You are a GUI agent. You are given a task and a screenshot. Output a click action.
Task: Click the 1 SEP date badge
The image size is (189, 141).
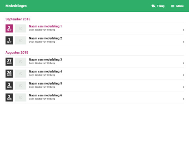(9, 40)
